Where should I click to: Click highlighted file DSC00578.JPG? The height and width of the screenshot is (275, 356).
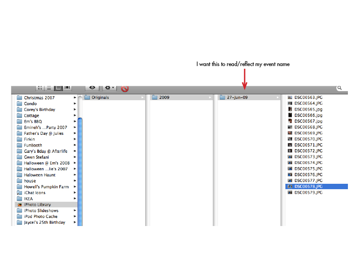coord(316,186)
